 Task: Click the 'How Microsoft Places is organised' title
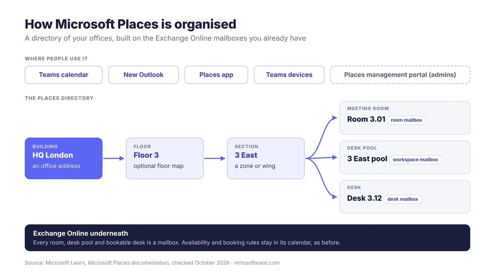point(130,24)
